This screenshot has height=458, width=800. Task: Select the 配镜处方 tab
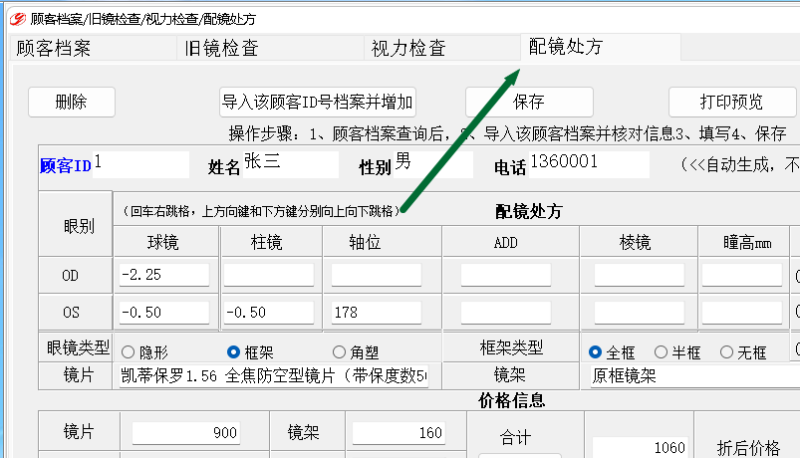601,47
